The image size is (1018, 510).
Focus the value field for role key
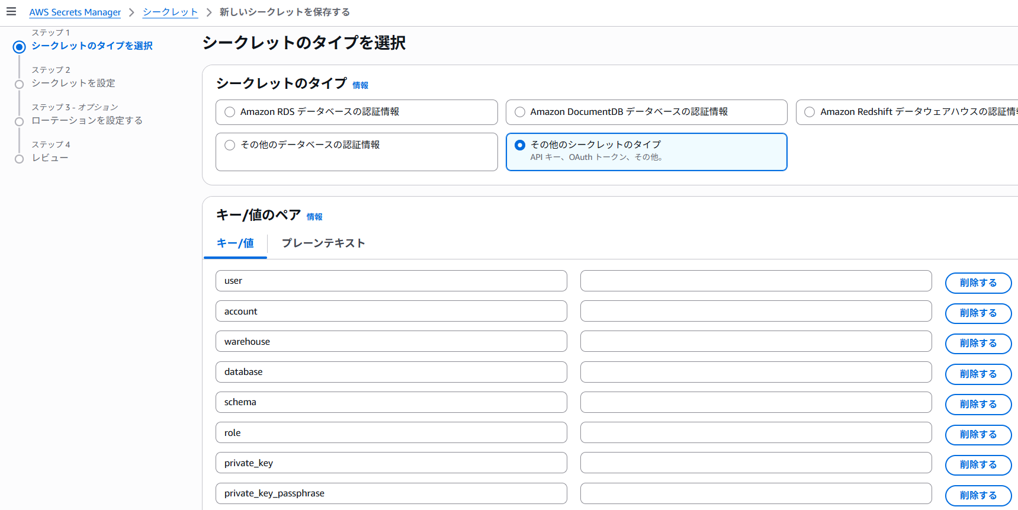coord(756,433)
